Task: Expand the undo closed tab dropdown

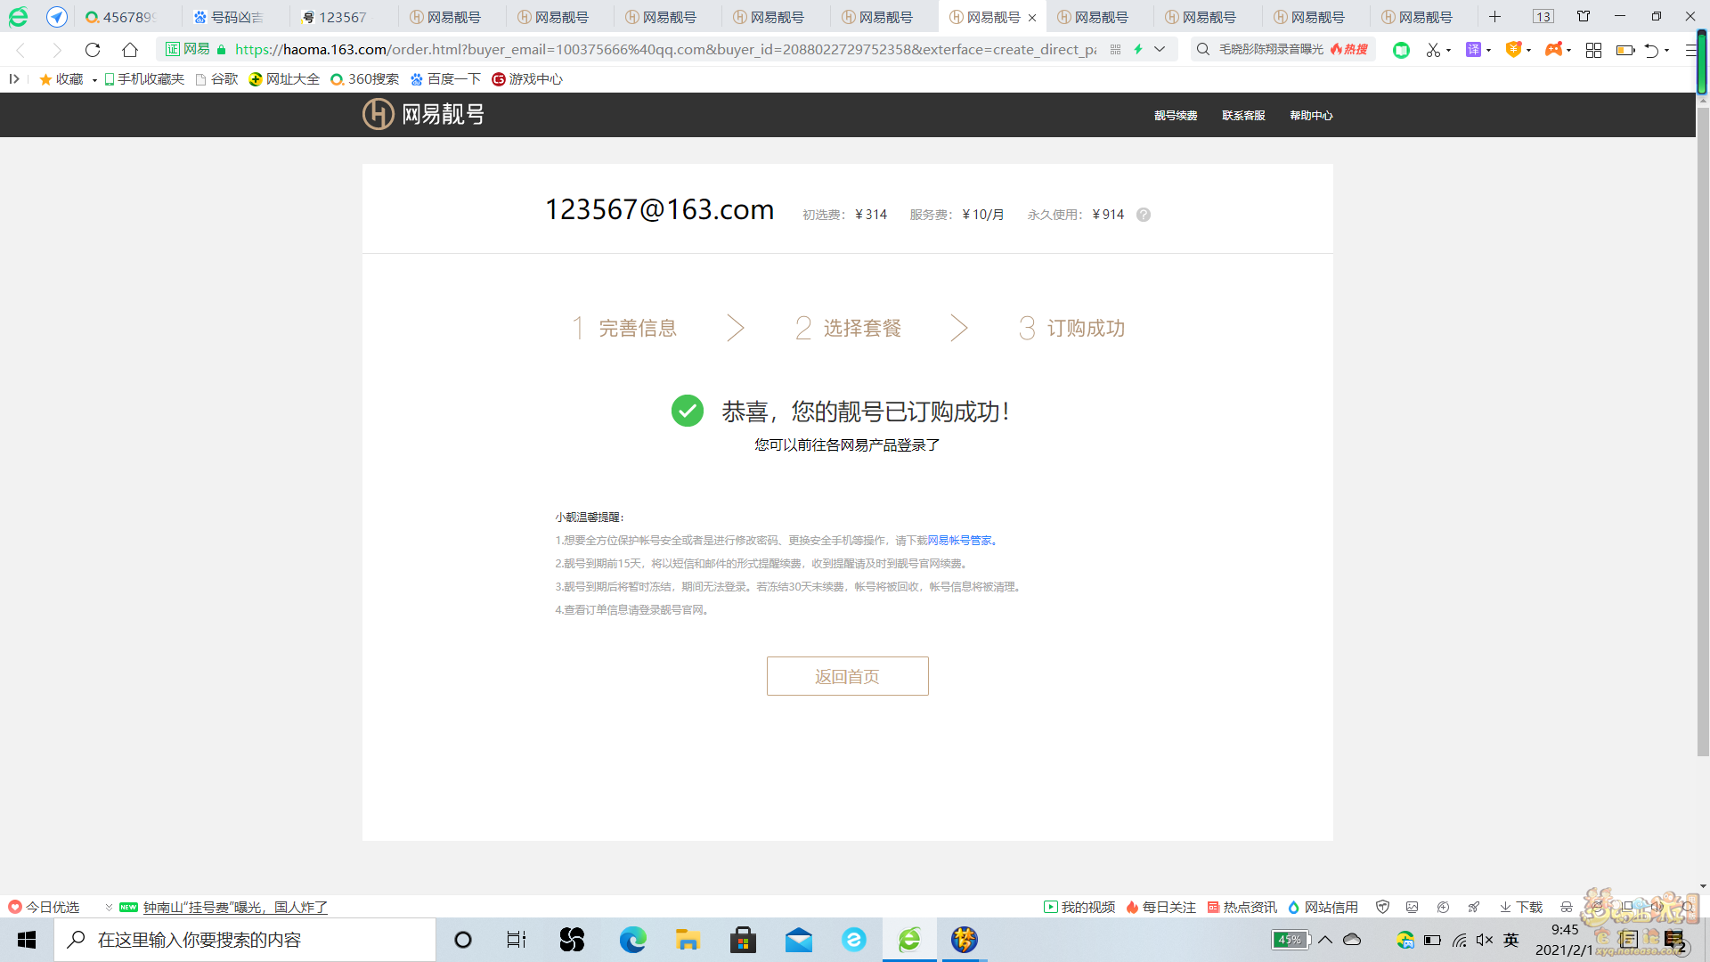Action: click(1667, 51)
